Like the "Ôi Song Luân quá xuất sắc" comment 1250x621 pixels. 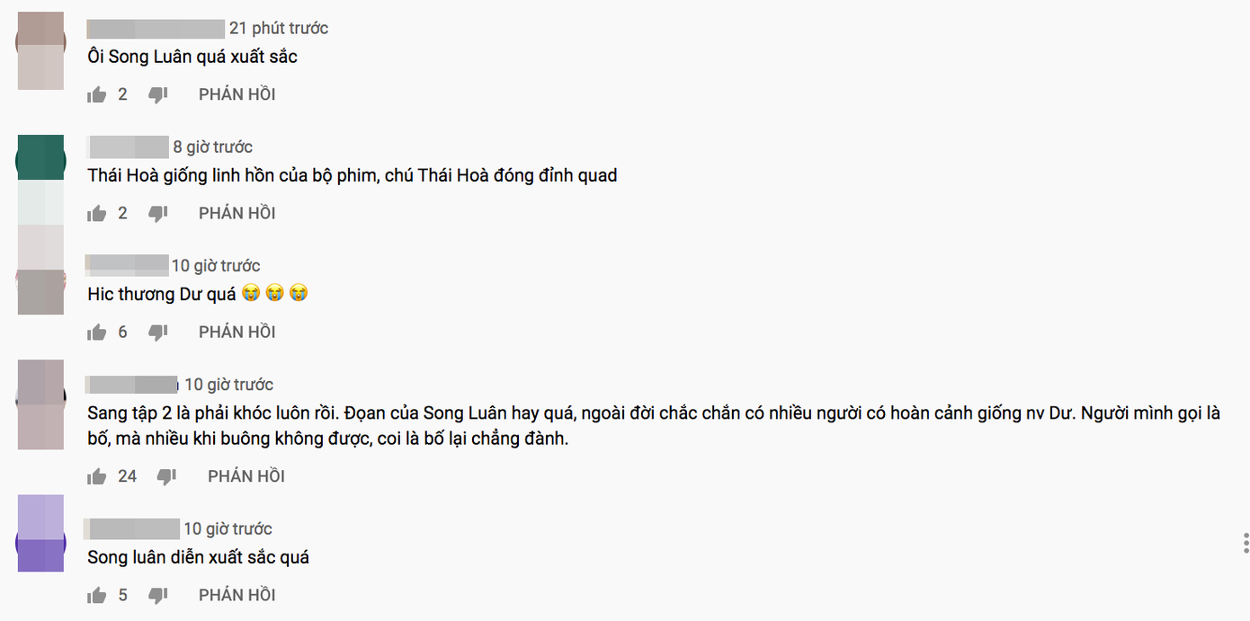(97, 94)
